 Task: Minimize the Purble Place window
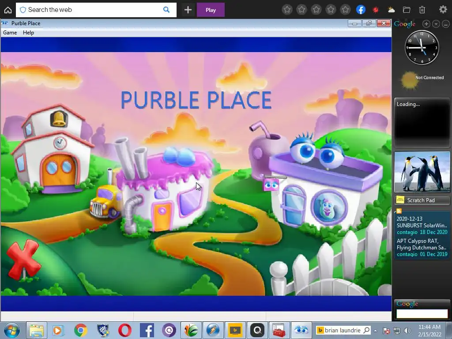click(x=354, y=24)
